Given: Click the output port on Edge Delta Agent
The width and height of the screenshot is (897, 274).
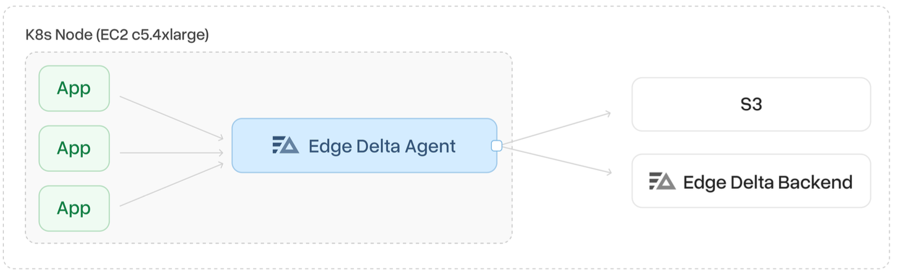Looking at the screenshot, I should tap(496, 146).
